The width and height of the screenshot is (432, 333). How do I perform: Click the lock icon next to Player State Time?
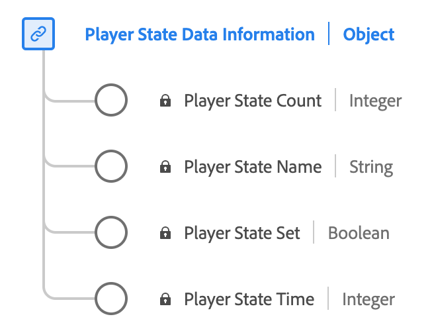click(165, 300)
